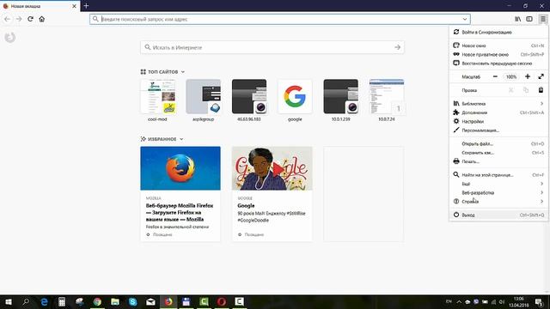550x309 pixels.
Task: Expand the Справка submenu
Action: (498, 202)
